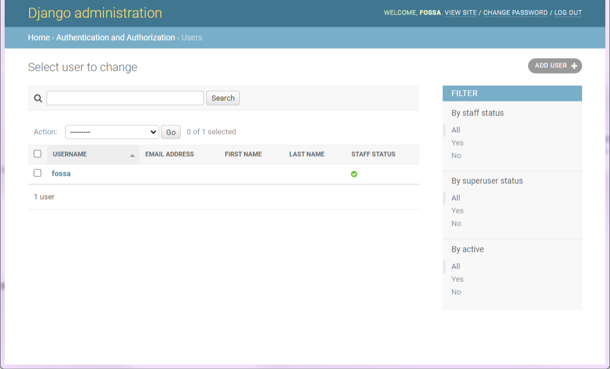610x369 pixels.
Task: Click the Search button
Action: pyautogui.click(x=223, y=98)
